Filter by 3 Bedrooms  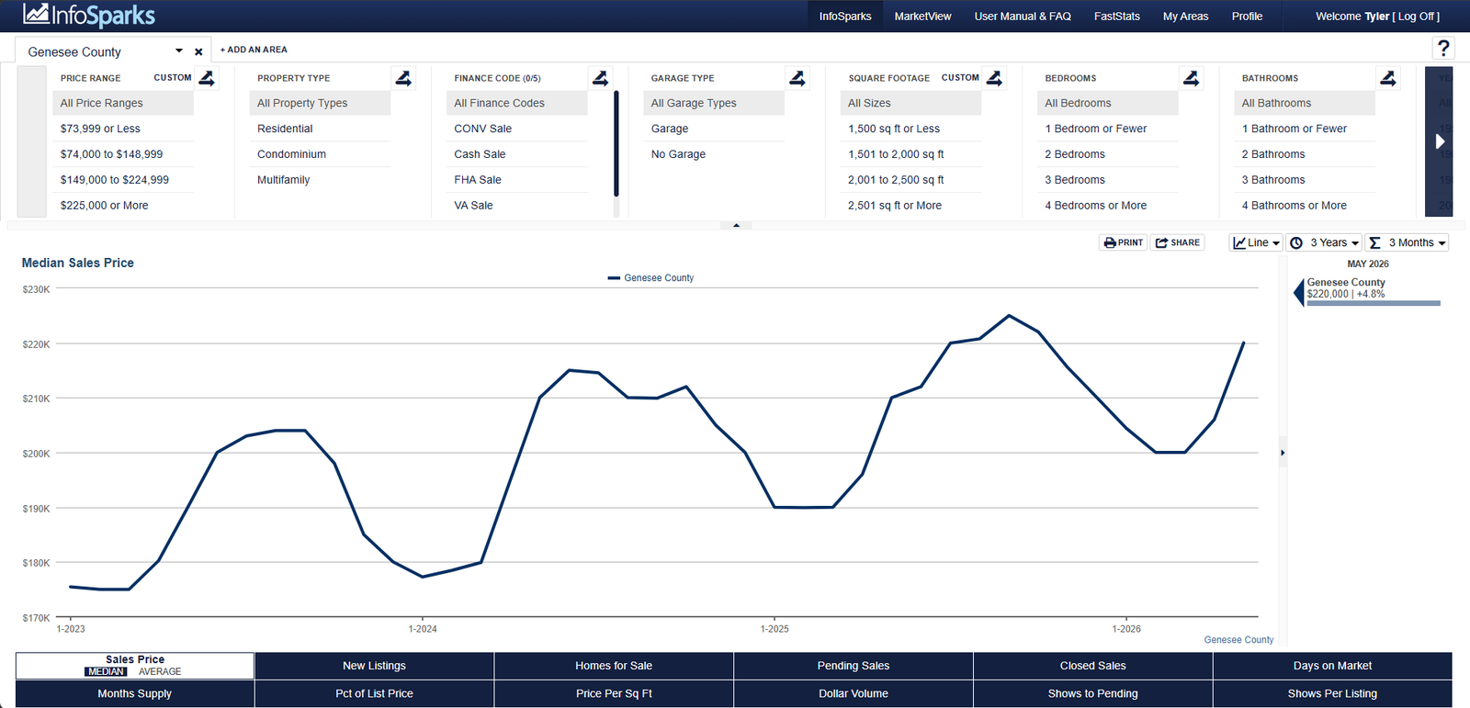1108,180
